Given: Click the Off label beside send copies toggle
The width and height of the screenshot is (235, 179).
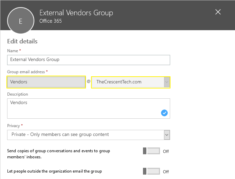Looking at the screenshot, I should click(x=166, y=152).
